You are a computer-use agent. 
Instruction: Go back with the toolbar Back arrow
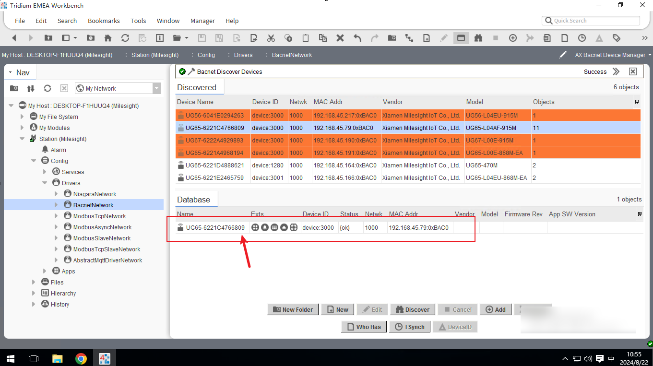[x=14, y=38]
